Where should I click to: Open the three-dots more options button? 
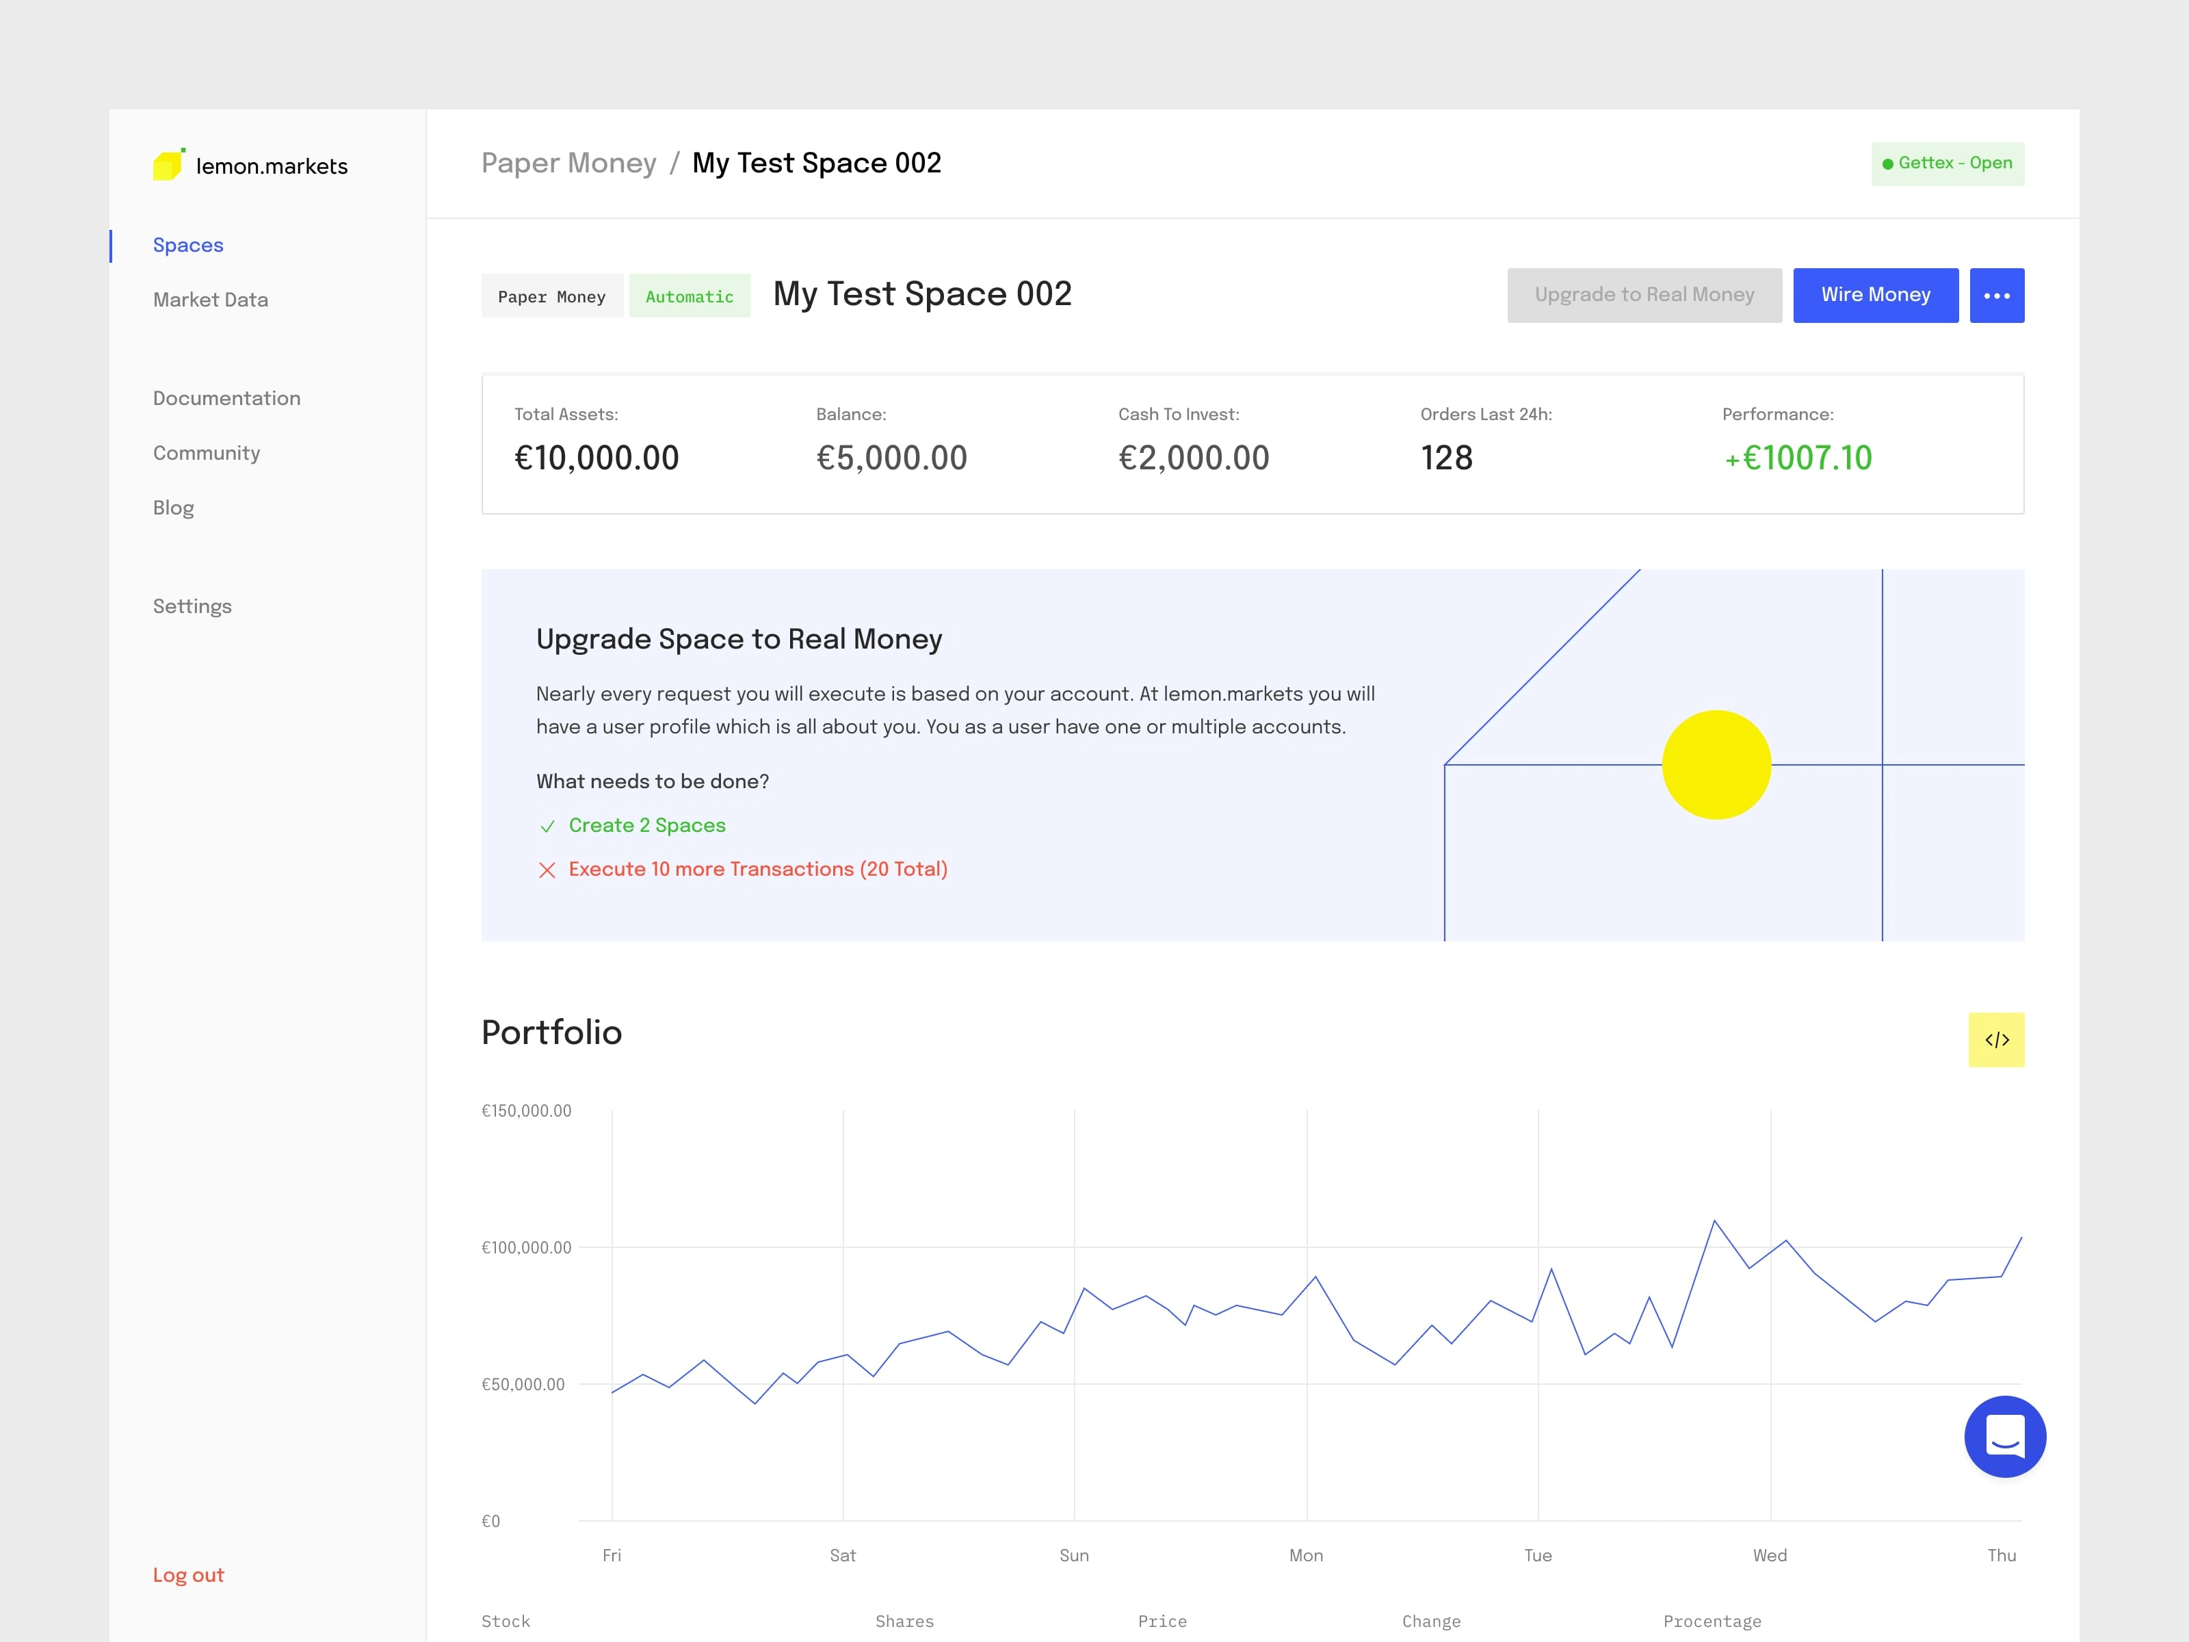[x=1996, y=295]
